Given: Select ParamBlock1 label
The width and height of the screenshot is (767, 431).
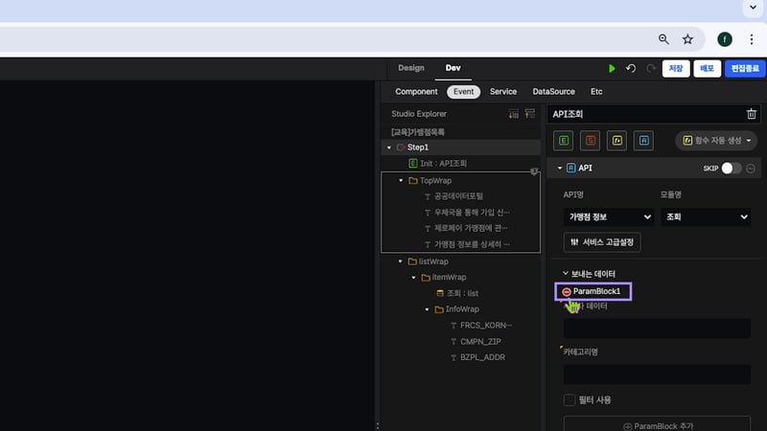Looking at the screenshot, I should [596, 292].
